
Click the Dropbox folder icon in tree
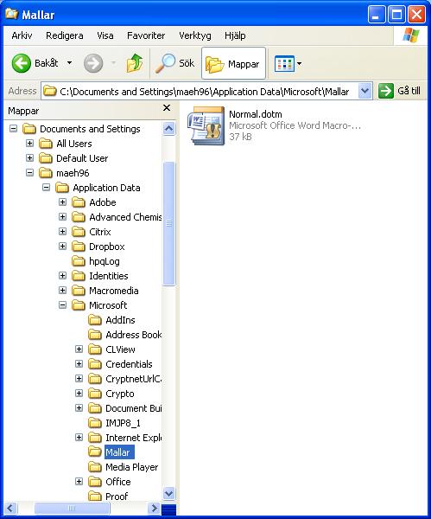click(x=79, y=247)
